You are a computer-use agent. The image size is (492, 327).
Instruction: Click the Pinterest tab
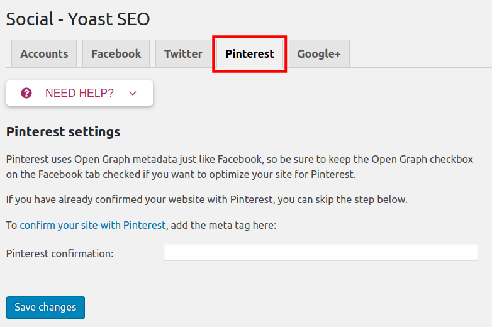250,54
